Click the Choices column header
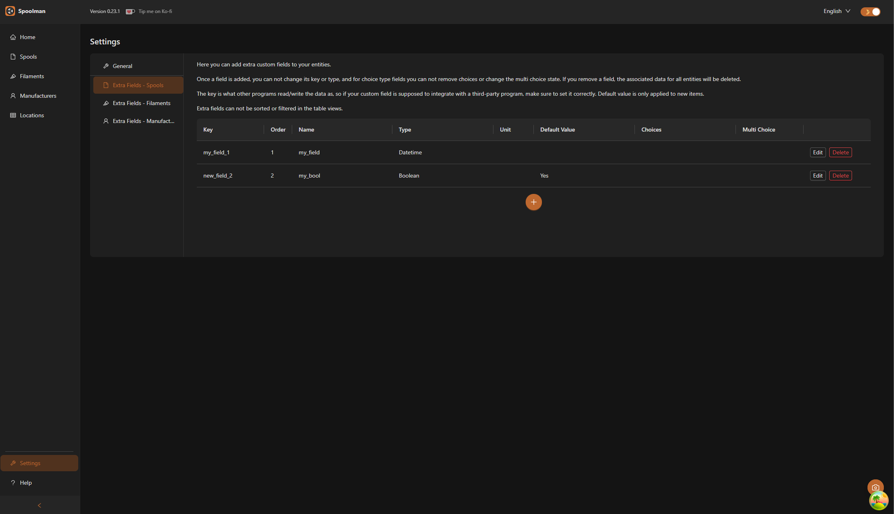Screen dimensions: 894x514 click(x=685, y=130)
